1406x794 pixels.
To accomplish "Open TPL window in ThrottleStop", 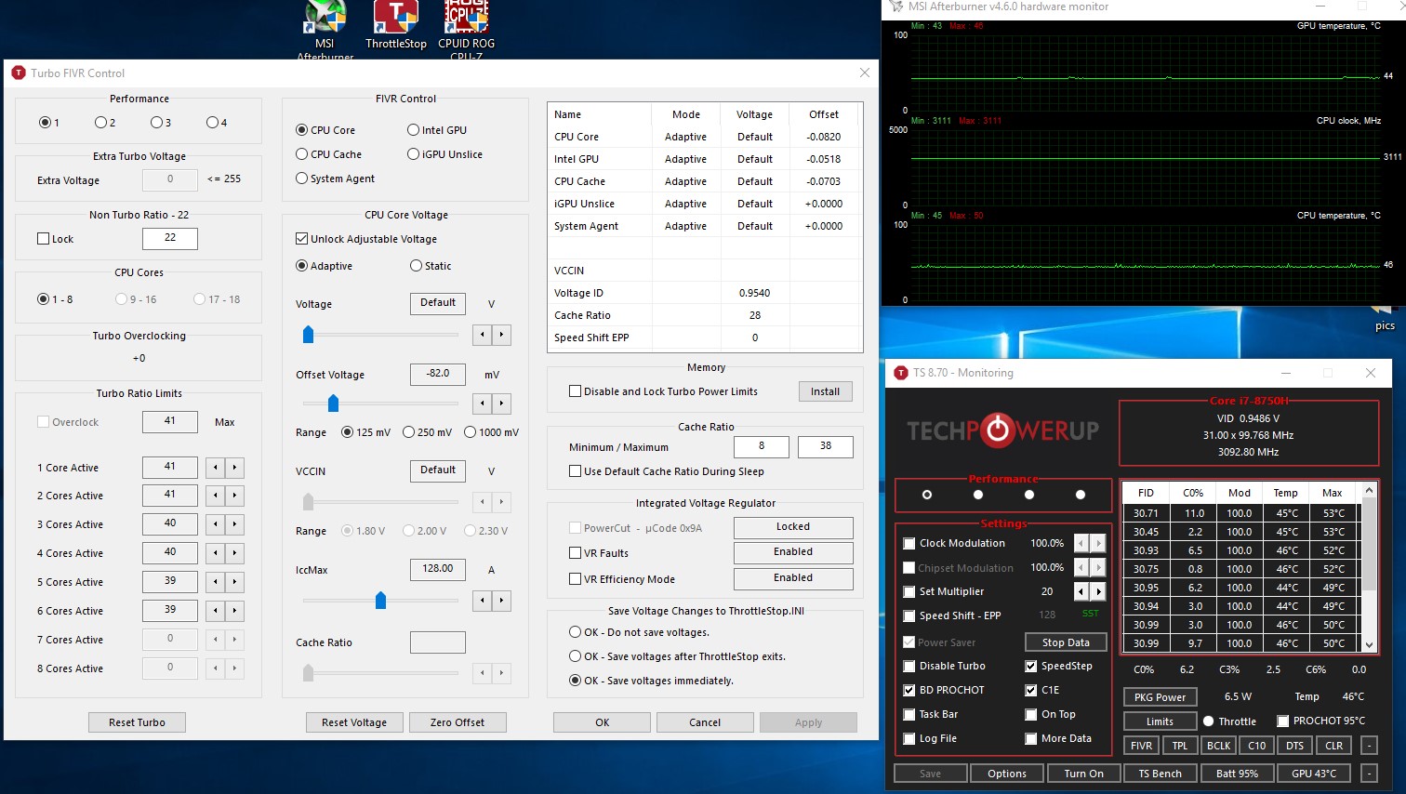I will pyautogui.click(x=1179, y=746).
